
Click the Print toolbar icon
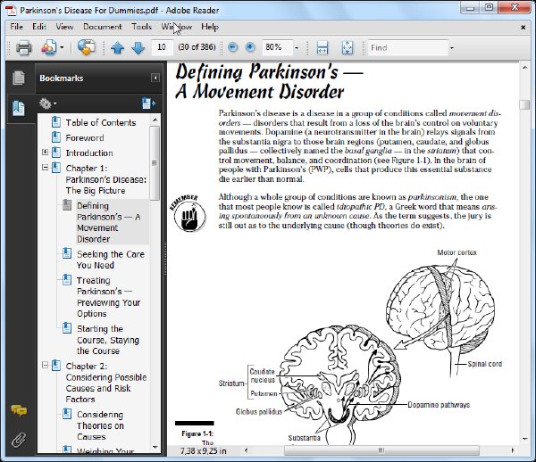24,47
